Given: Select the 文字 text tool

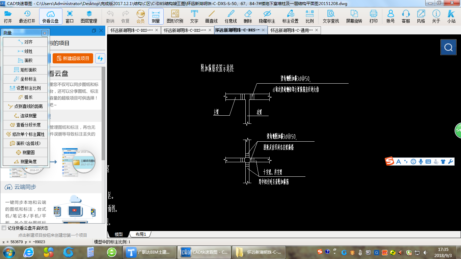Looking at the screenshot, I should point(194,17).
